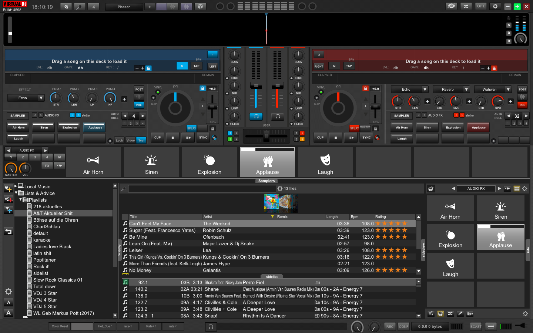This screenshot has width=533, height=333.
Task: Click left channel volume fader handle
Action: pos(256,86)
